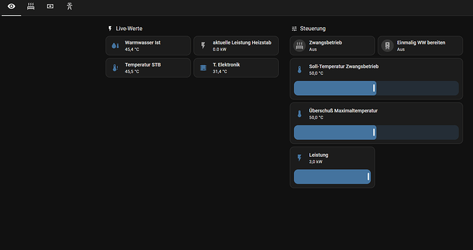Viewport: 473px width, 250px height.
Task: Toggle the Zwangsbetrieb heater icon
Action: coord(300,46)
